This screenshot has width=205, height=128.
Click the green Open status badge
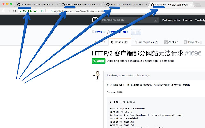pos(99,61)
